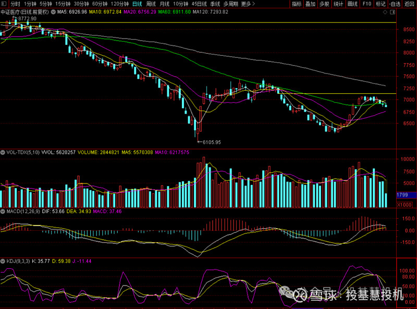This screenshot has width=417, height=309.
Task: Select the 日线 daily tab
Action: tap(137, 4)
